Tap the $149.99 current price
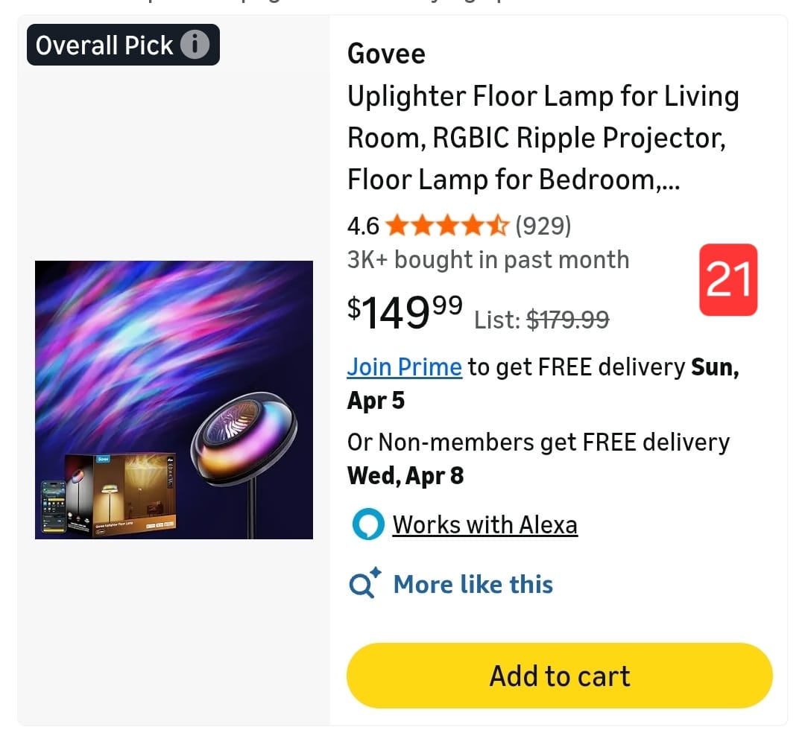Image resolution: width=805 pixels, height=730 pixels. point(405,311)
